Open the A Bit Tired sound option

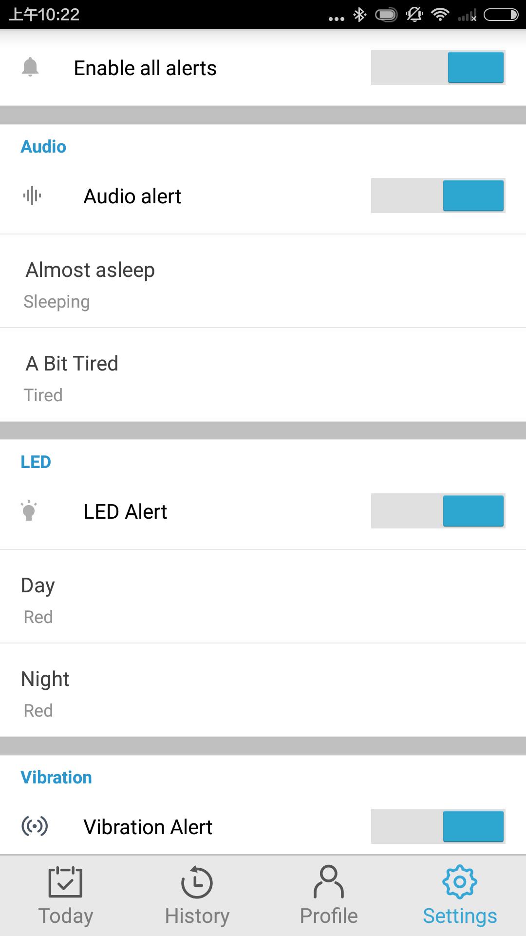tap(263, 375)
